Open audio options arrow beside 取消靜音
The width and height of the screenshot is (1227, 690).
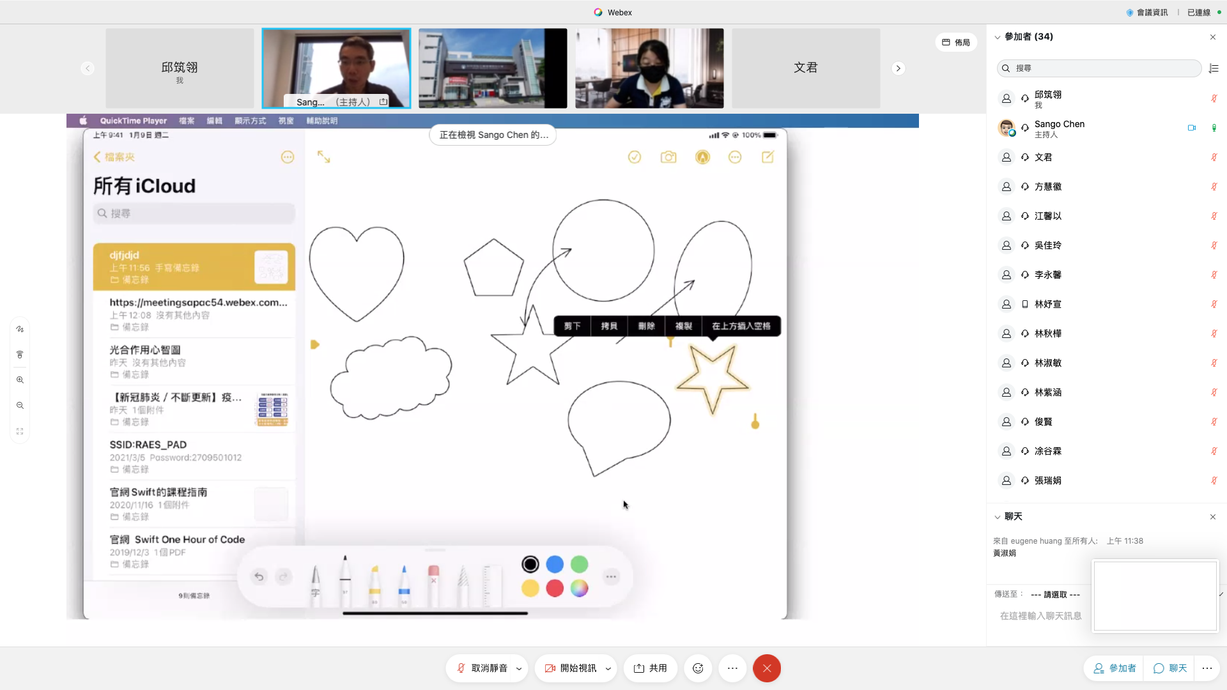pyautogui.click(x=519, y=669)
